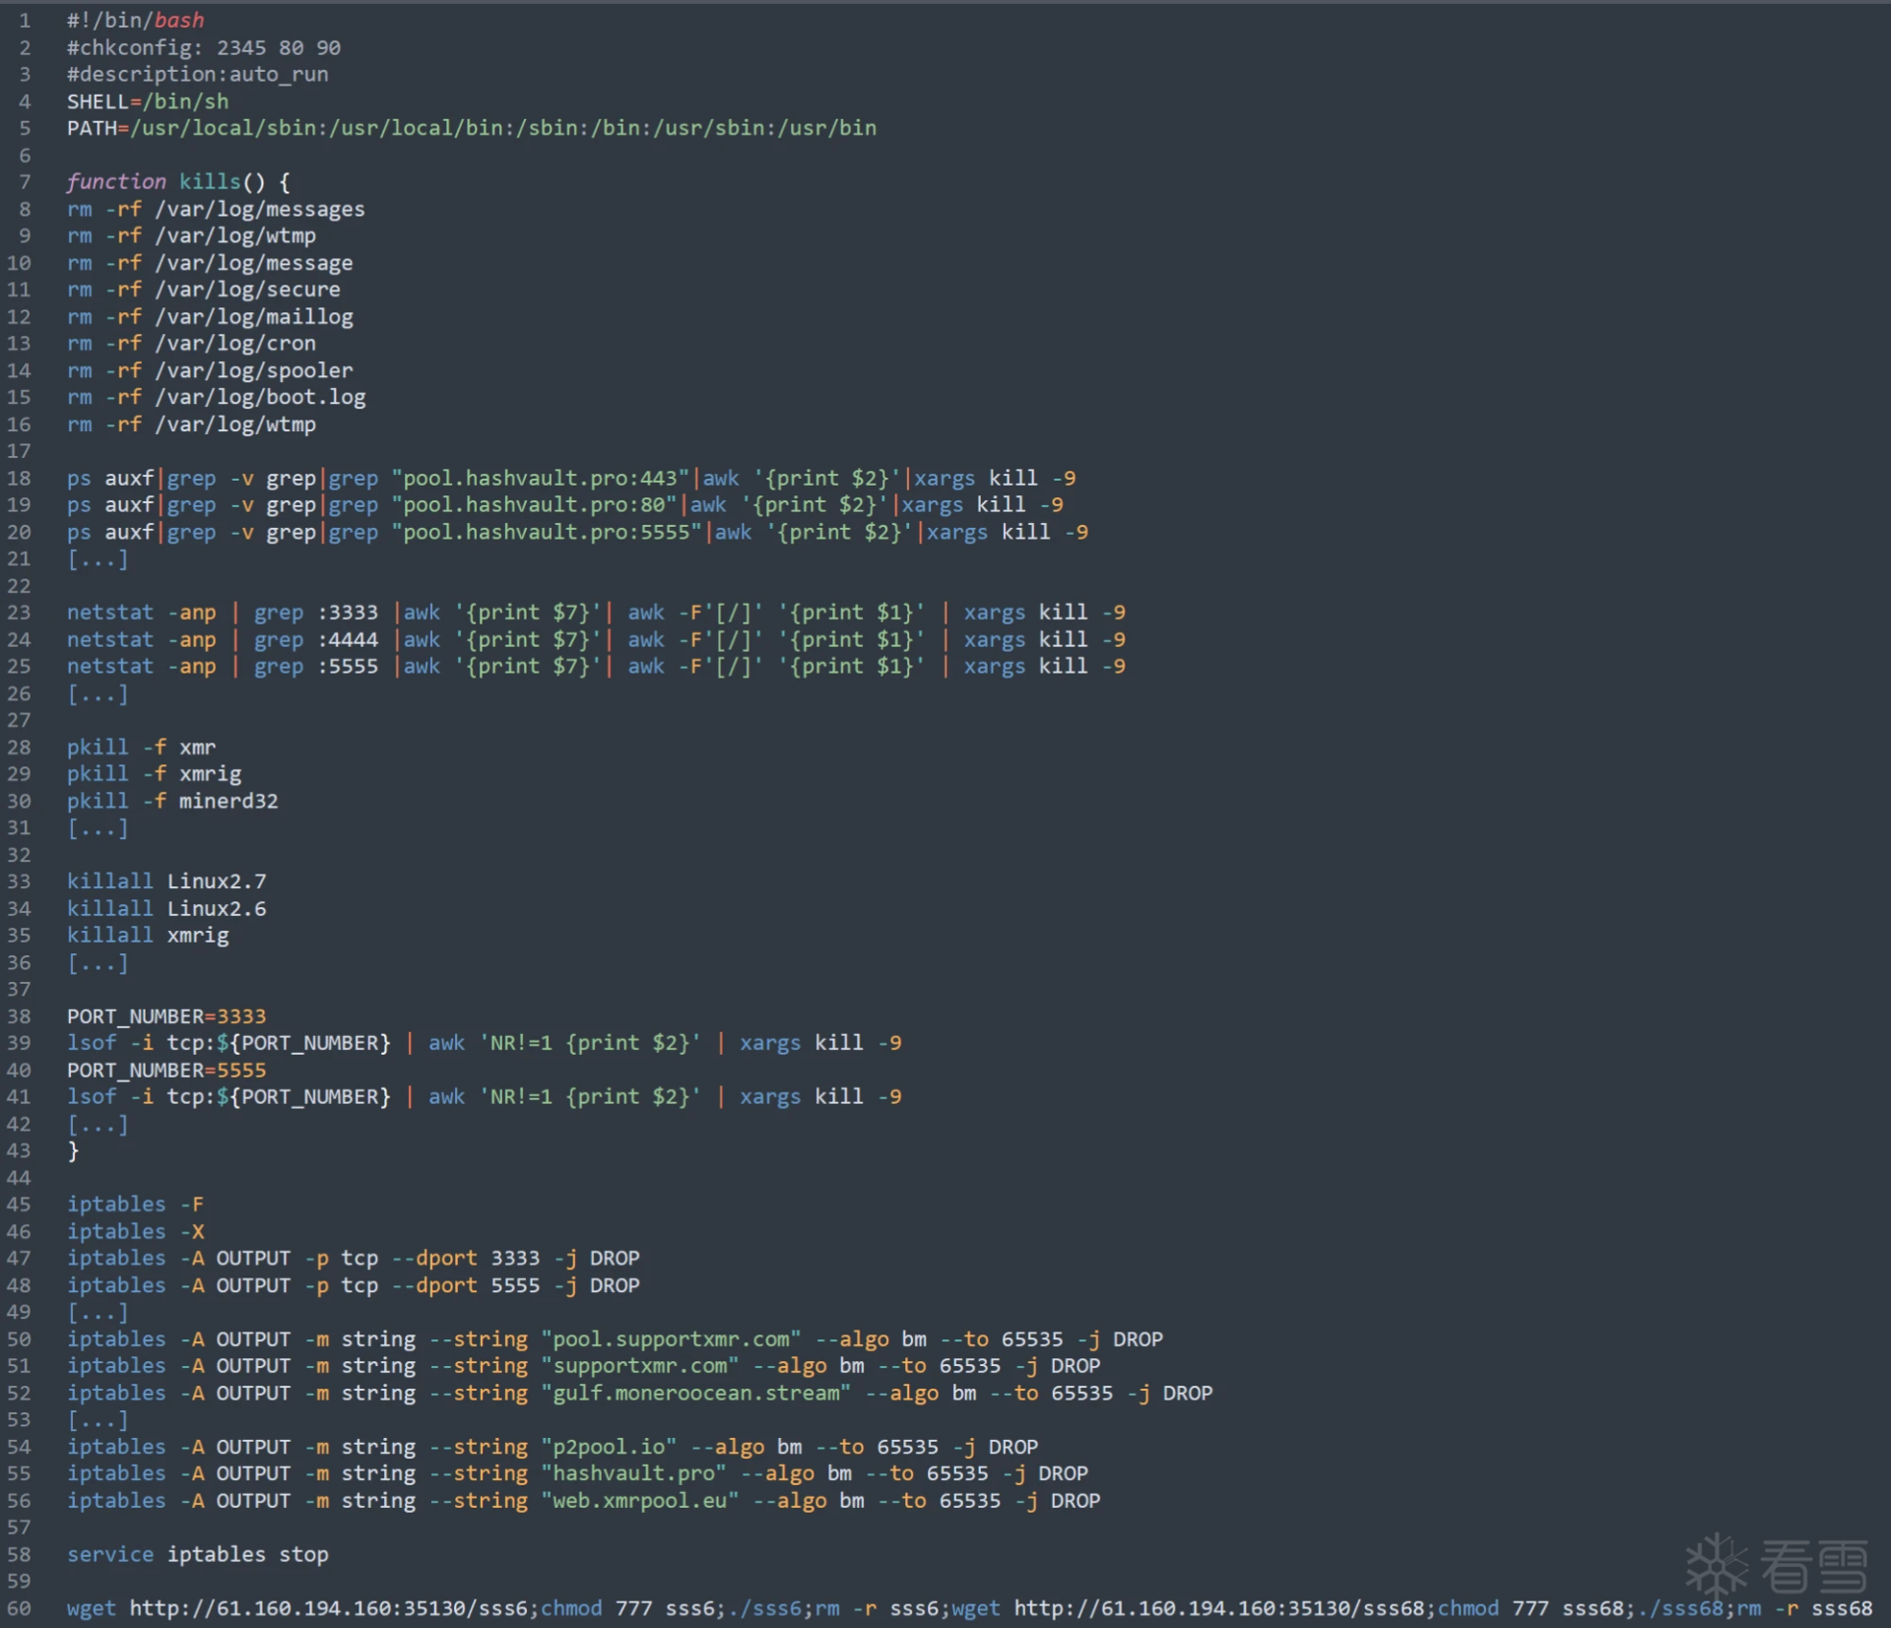Expand folded code marker on line 21
The height and width of the screenshot is (1628, 1891).
pyautogui.click(x=98, y=559)
